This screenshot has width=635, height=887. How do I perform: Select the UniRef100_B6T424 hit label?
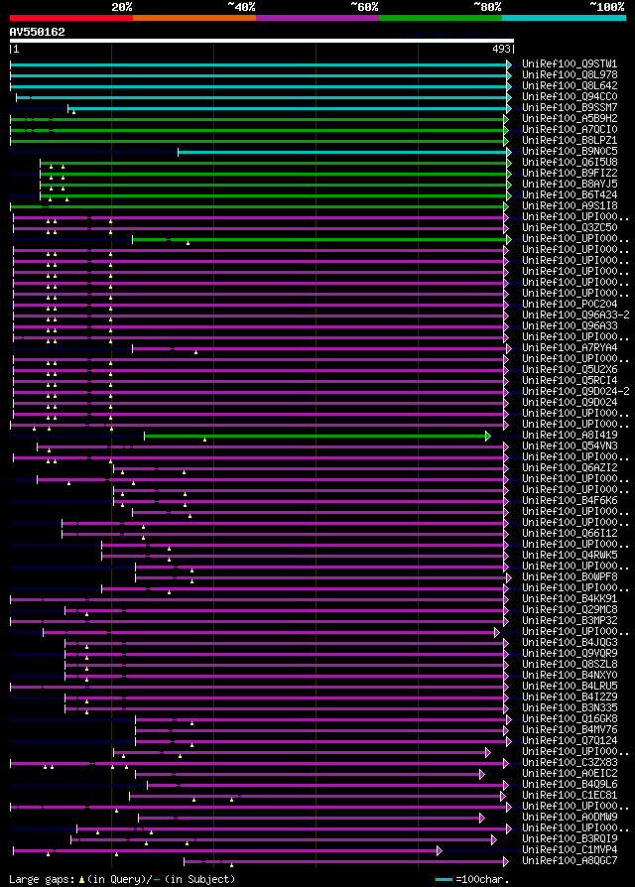[570, 195]
